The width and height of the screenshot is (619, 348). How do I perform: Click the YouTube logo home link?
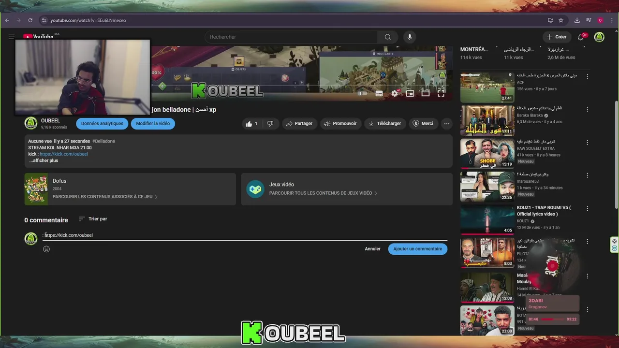(x=39, y=37)
